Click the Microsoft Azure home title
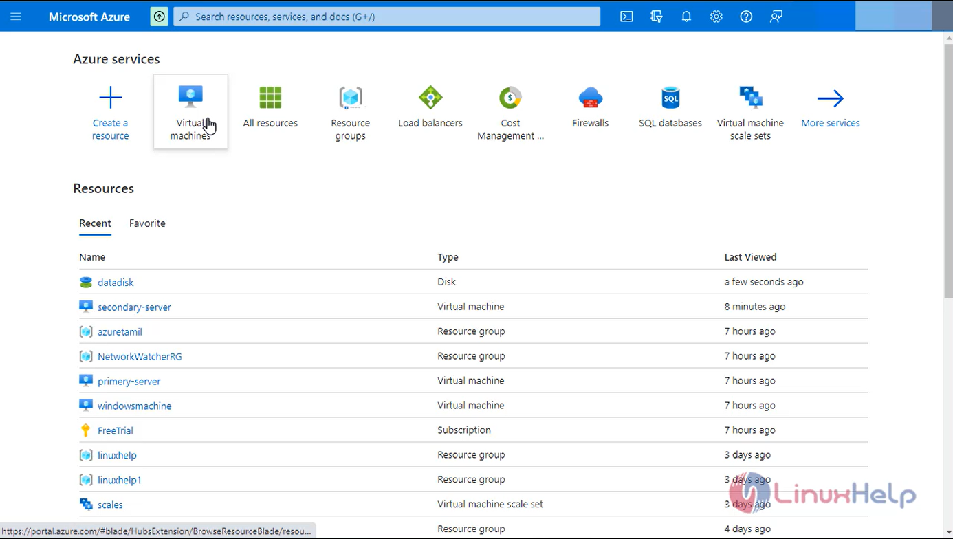The image size is (953, 539). coord(89,16)
